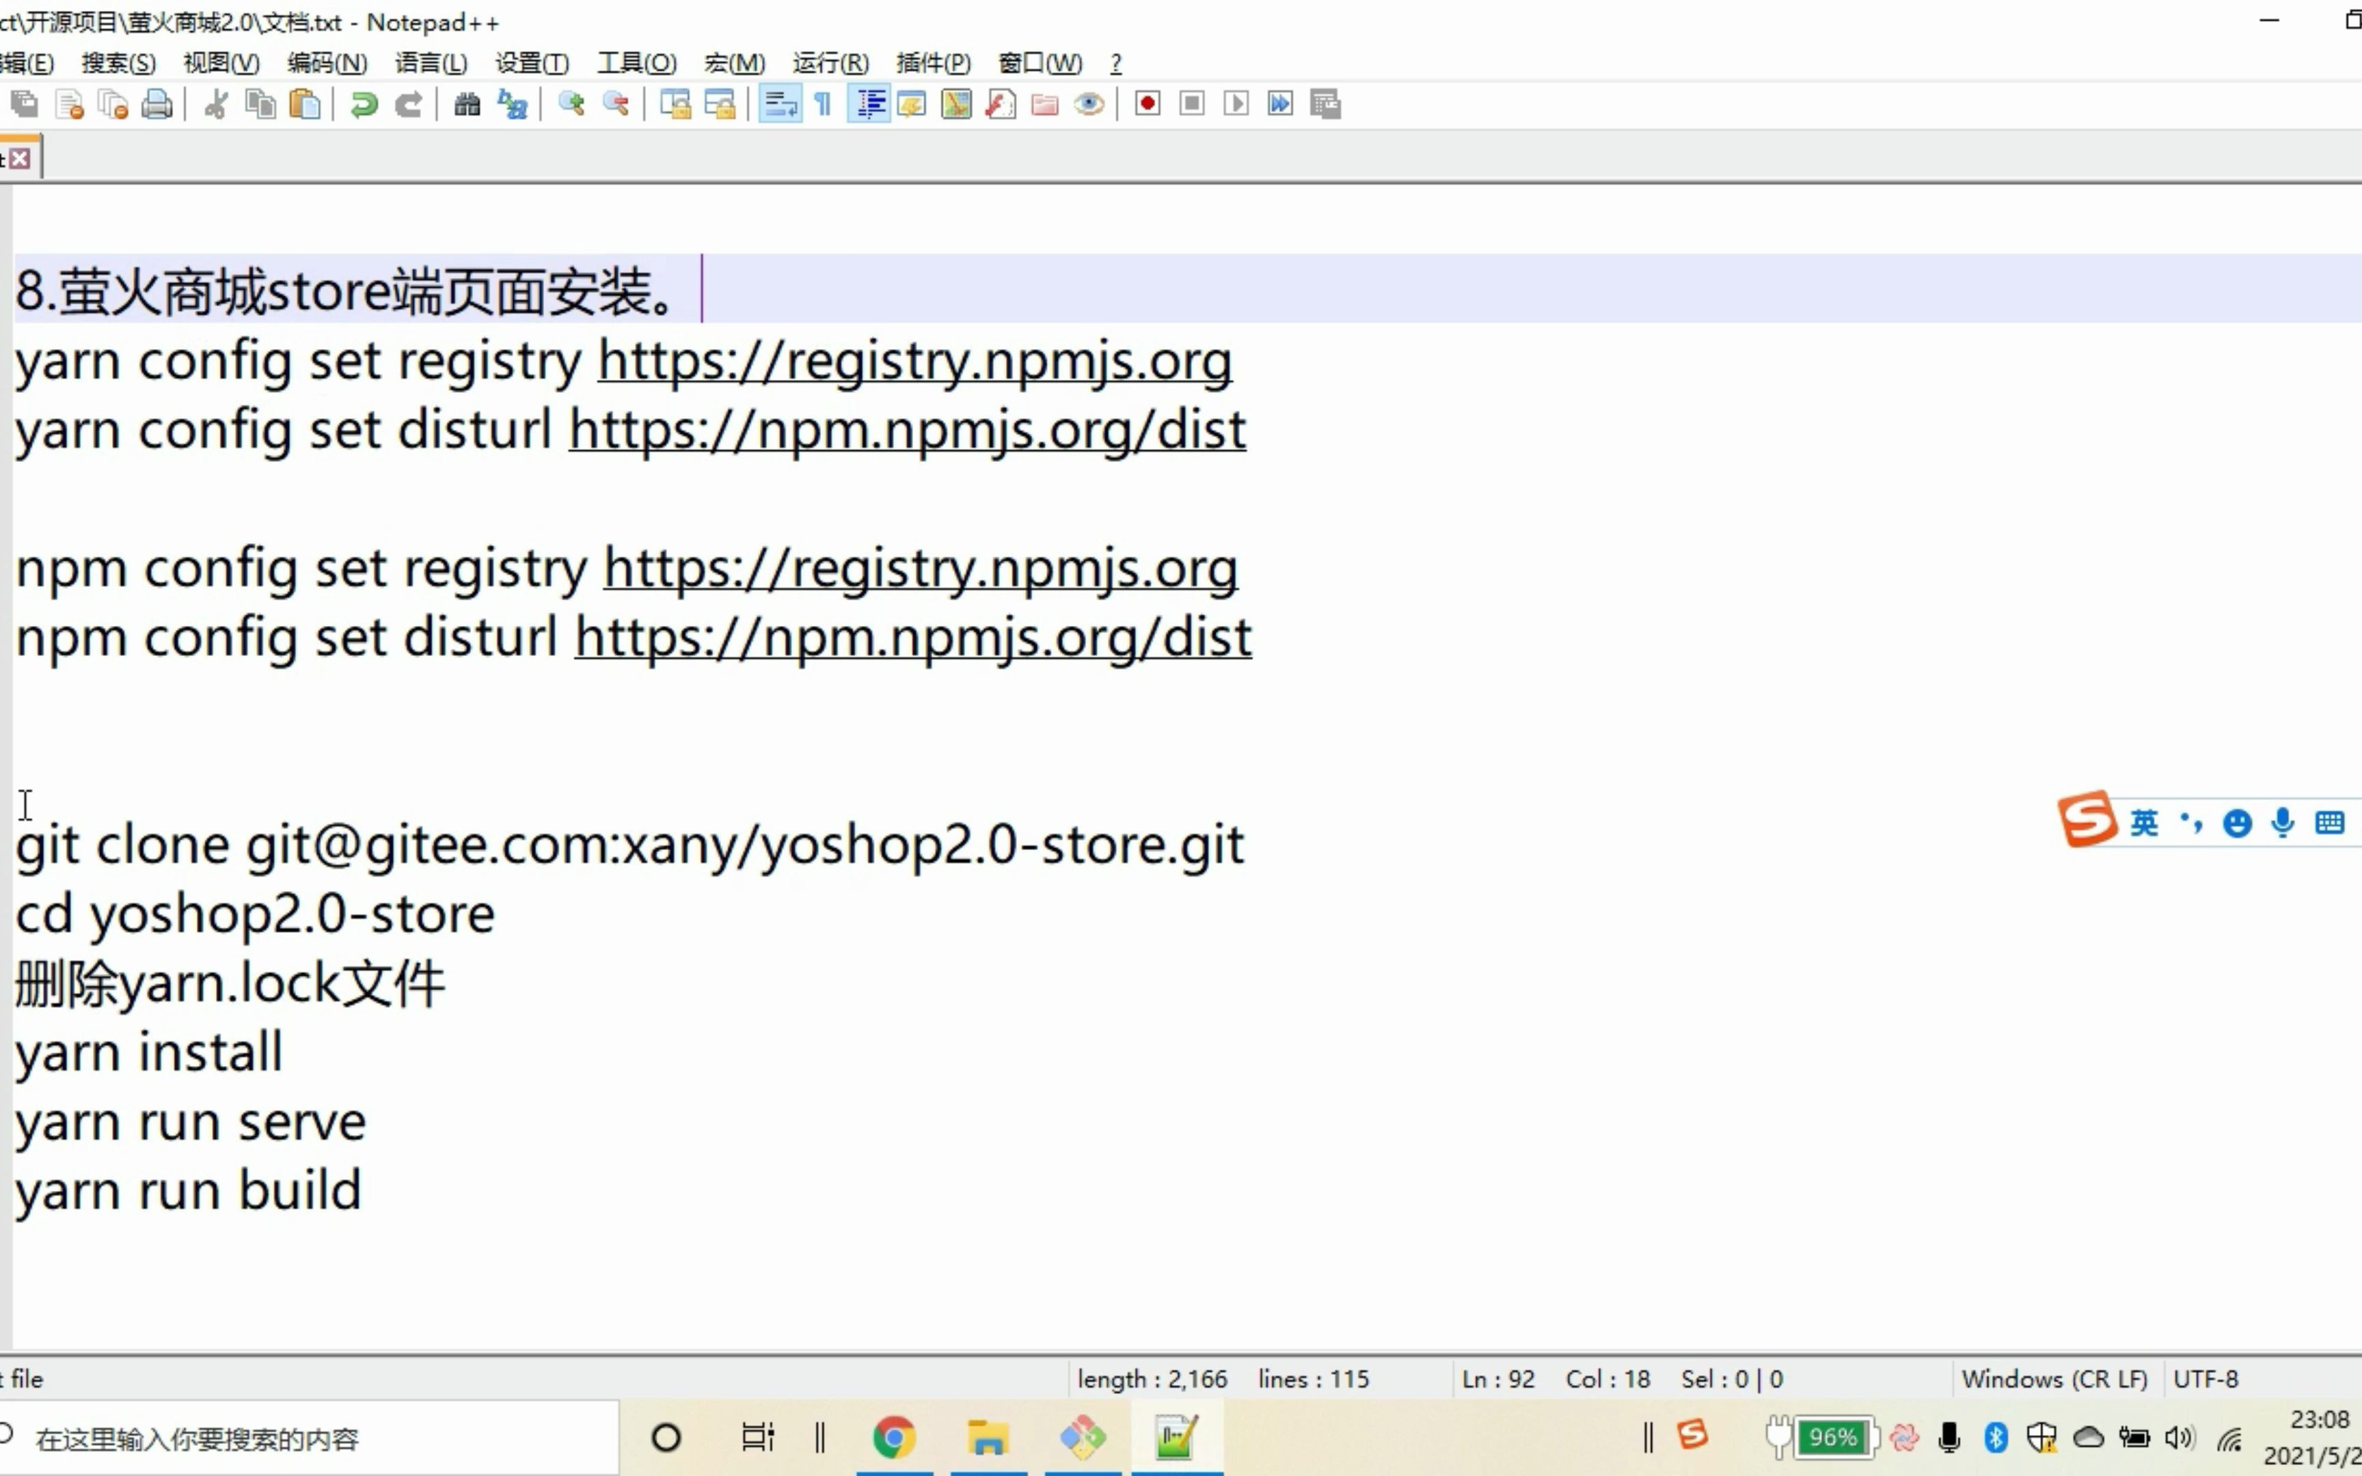Image resolution: width=2362 pixels, height=1476 pixels.
Task: Open the 宏(M) menu
Action: [x=734, y=64]
